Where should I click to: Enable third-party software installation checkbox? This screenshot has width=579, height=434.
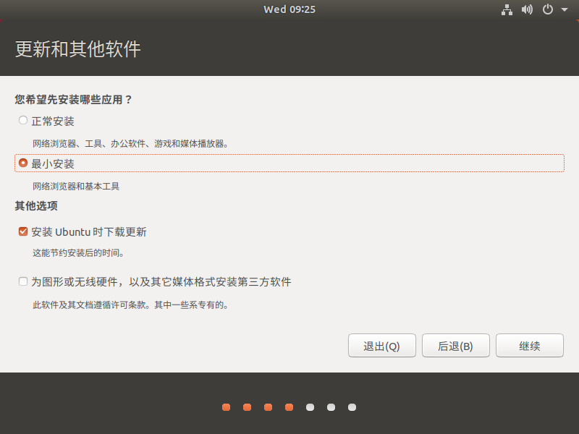coord(23,281)
